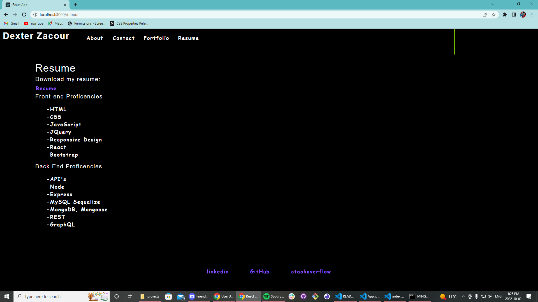Open the linkedin footer link
This screenshot has height=302, width=538.
[x=217, y=272]
